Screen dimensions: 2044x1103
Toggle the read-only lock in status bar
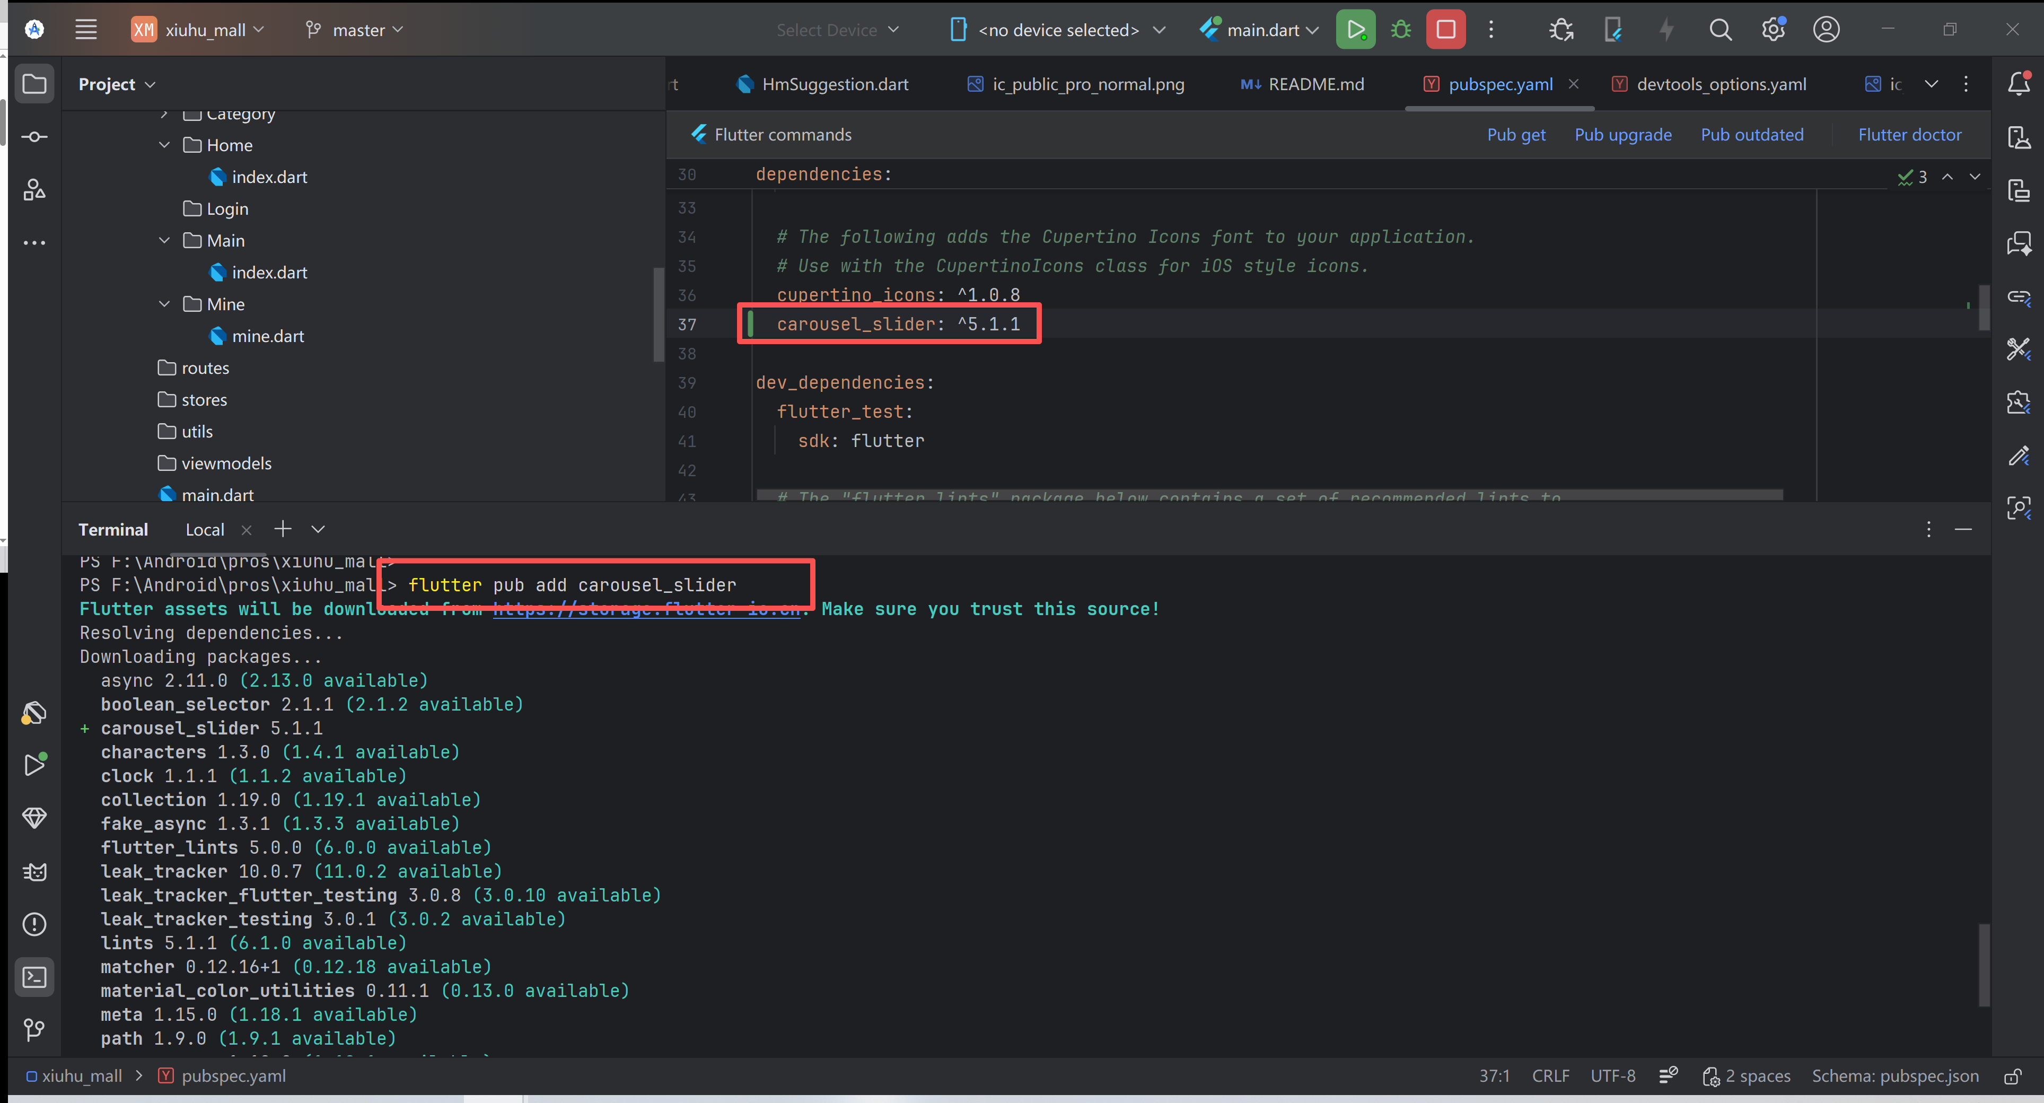point(2012,1076)
